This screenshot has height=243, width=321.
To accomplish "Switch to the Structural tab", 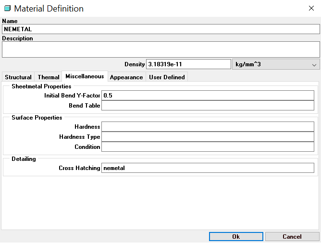I will point(18,77).
